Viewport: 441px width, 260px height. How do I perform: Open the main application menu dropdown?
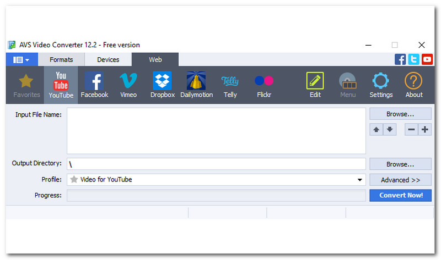coord(21,59)
